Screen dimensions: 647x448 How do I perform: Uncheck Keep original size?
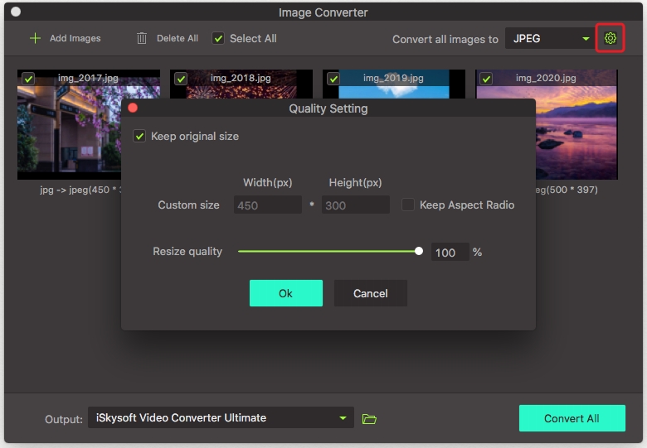(139, 136)
